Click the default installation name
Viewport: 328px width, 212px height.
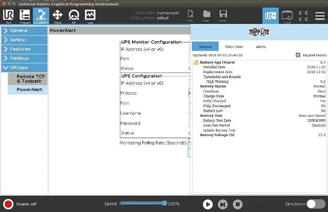(163, 18)
